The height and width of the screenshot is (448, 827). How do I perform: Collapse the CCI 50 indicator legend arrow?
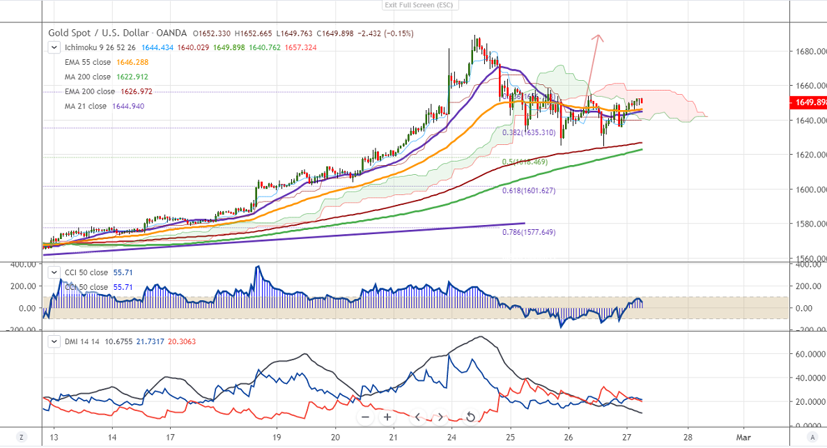pyautogui.click(x=54, y=272)
